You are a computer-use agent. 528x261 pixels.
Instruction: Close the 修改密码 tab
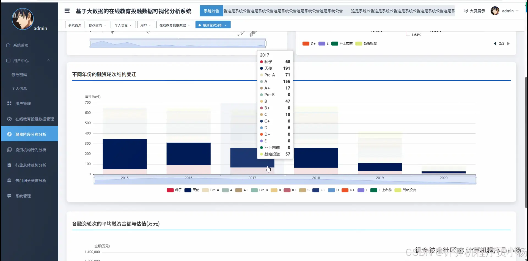(x=105, y=25)
